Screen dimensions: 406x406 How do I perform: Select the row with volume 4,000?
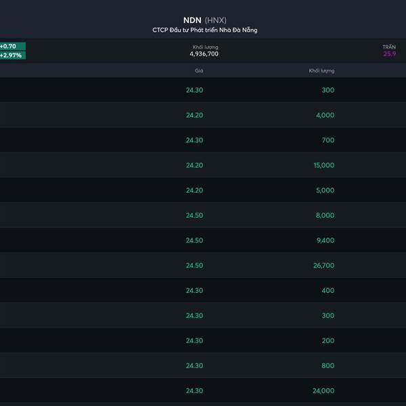[x=203, y=115]
